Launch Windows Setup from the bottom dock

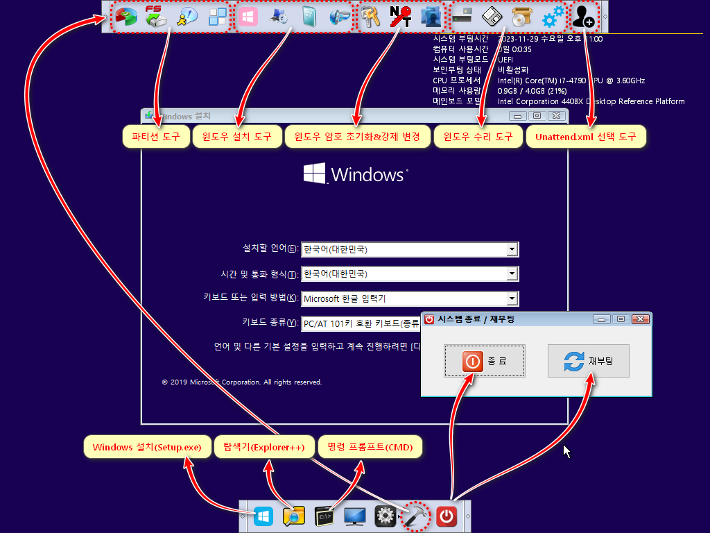(x=263, y=516)
